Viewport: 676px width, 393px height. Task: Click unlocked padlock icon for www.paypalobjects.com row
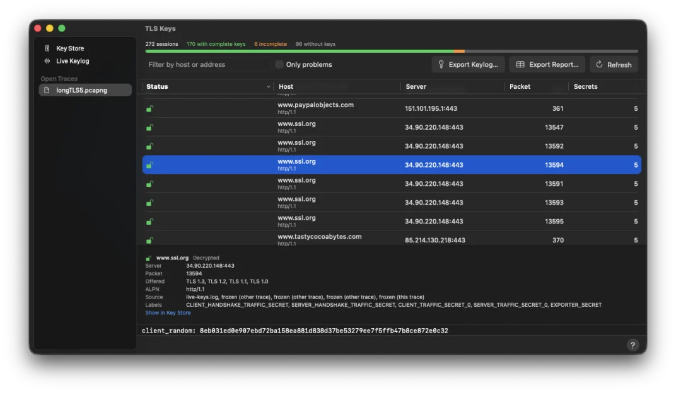coord(149,108)
